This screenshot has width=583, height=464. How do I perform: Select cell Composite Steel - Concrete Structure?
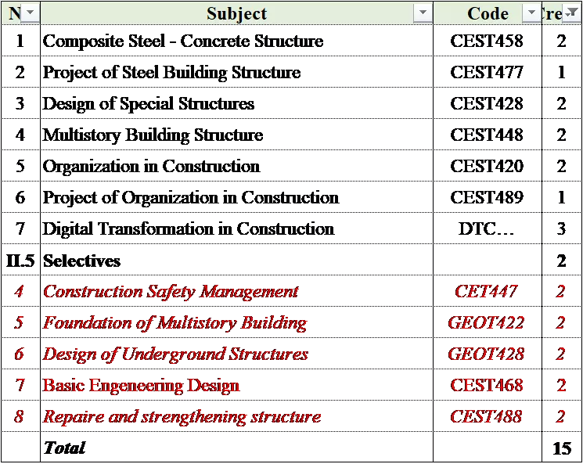[236, 41]
